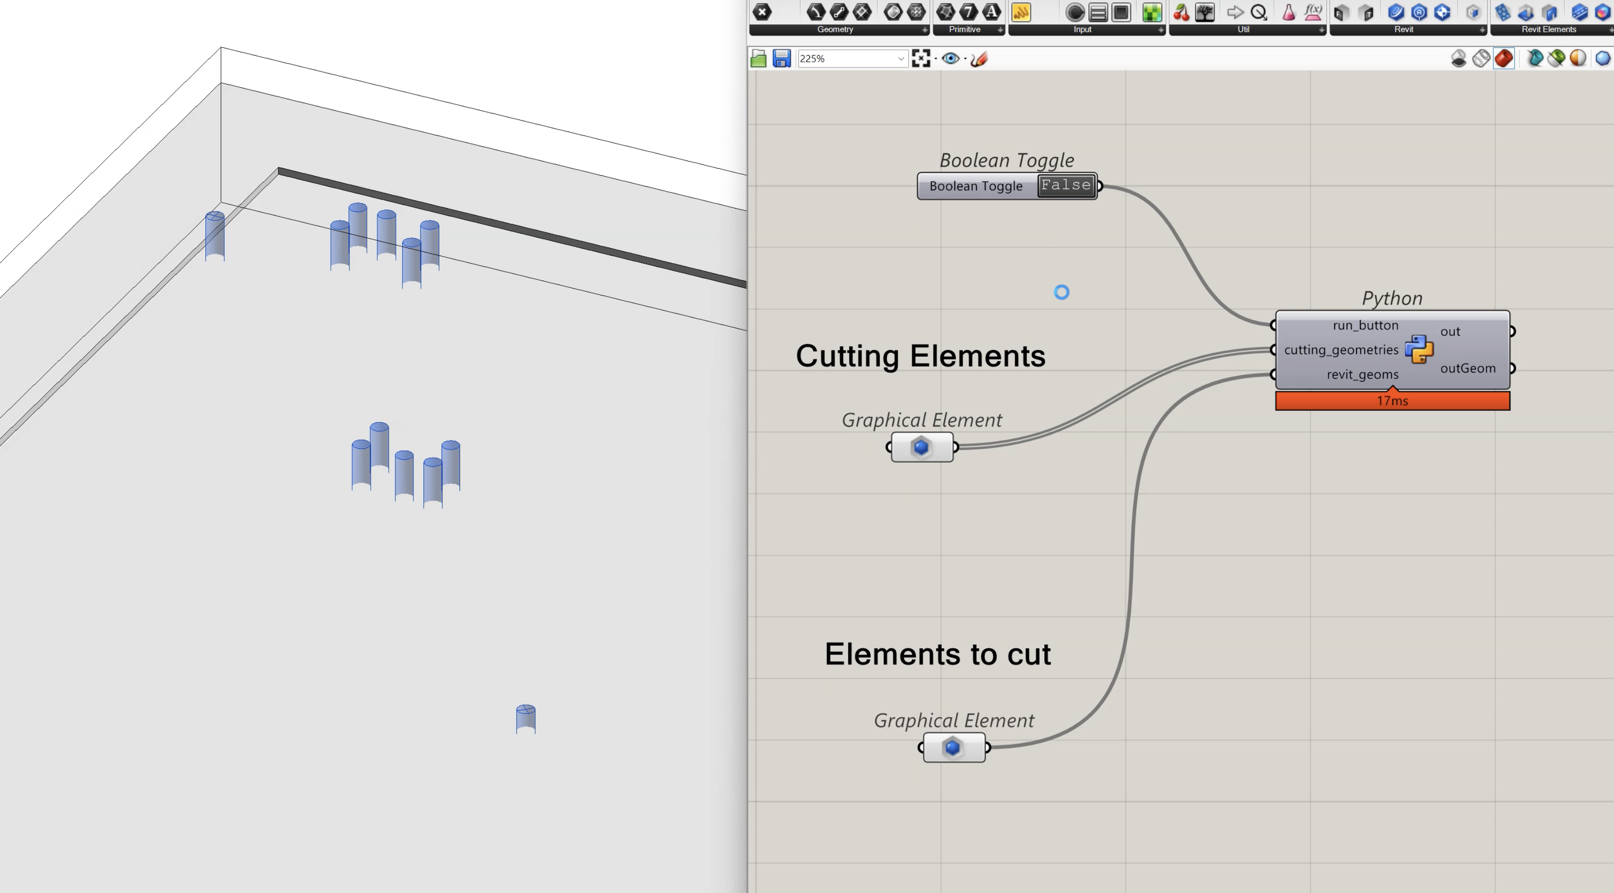Expand the Util panel plus arrow
This screenshot has width=1614, height=893.
[1321, 30]
